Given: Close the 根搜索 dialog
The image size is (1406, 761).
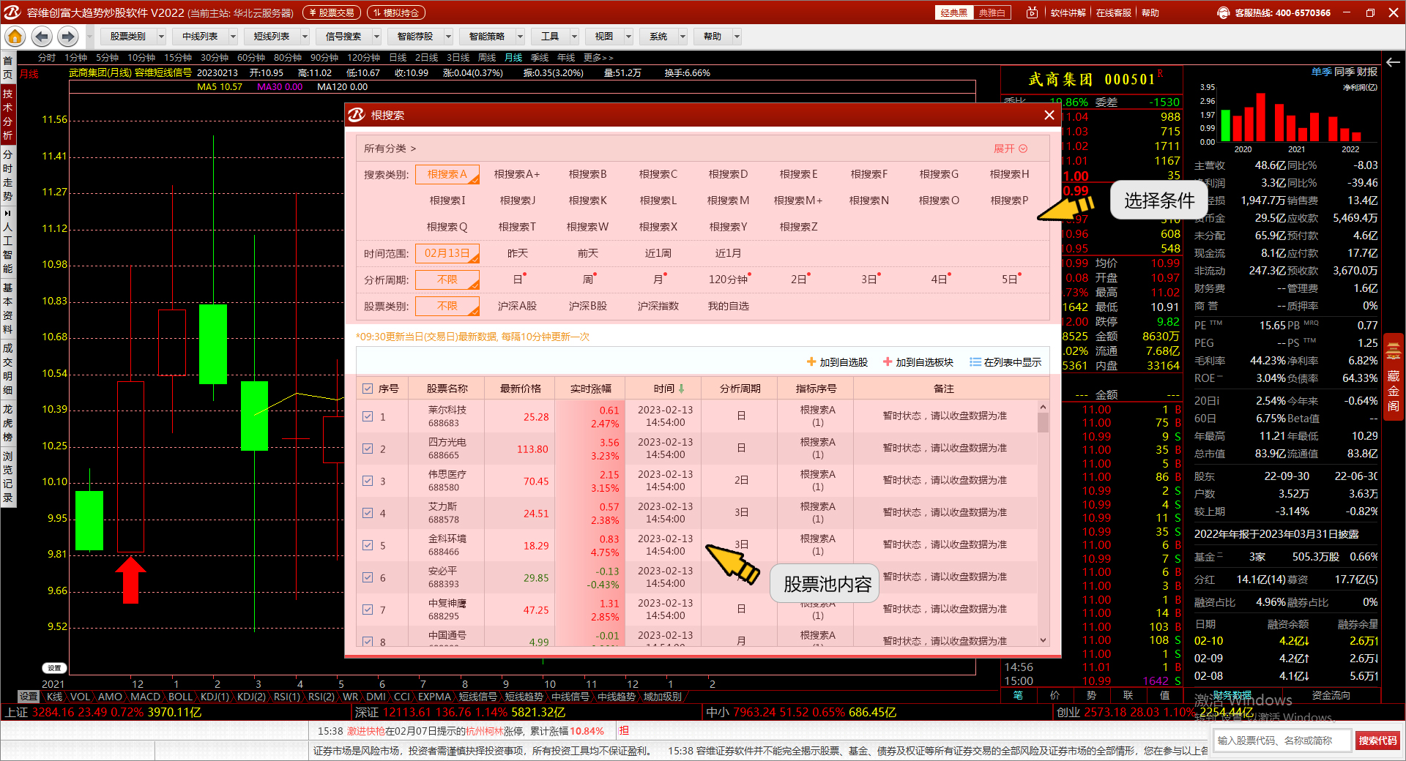Looking at the screenshot, I should (1049, 115).
